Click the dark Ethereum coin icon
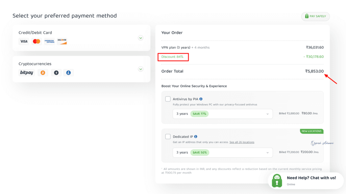This screenshot has width=346, height=194. 56,73
